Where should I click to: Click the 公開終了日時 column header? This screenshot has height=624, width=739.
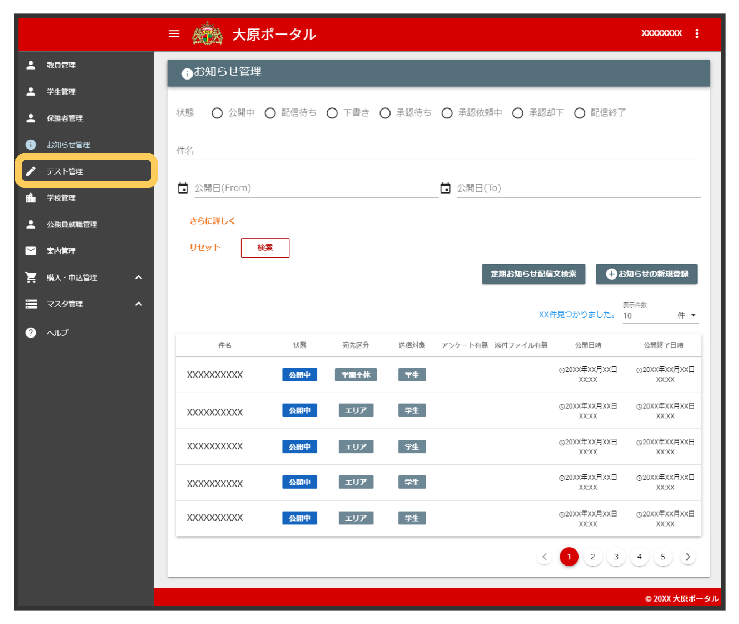(x=663, y=345)
